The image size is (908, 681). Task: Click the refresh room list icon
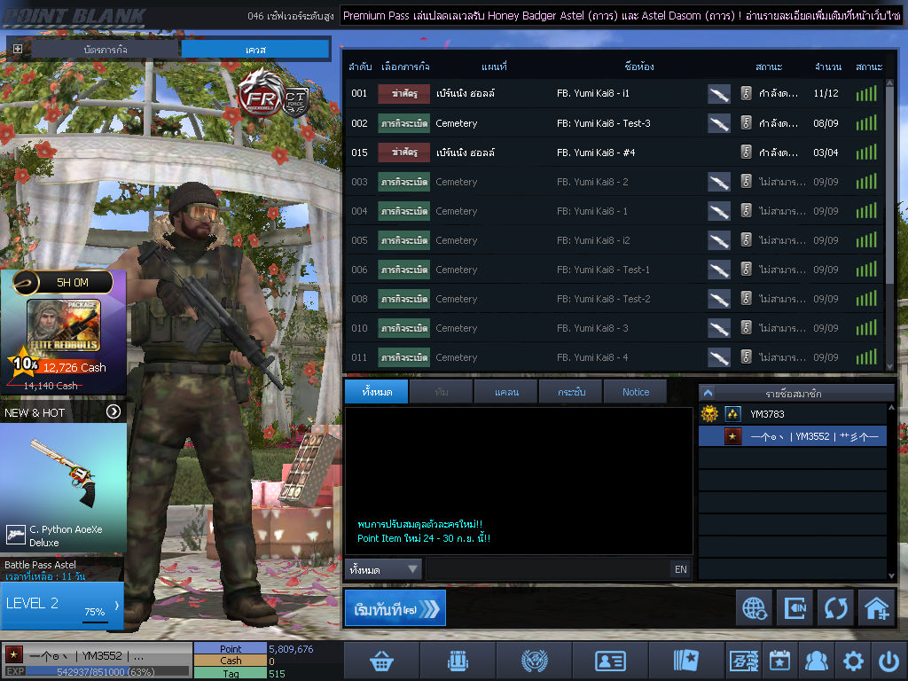[835, 608]
